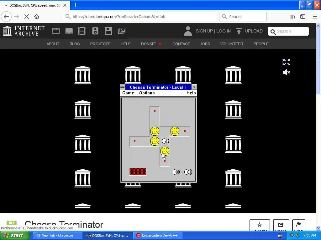Click the Flag button
The width and height of the screenshot is (321, 240).
click(x=298, y=225)
